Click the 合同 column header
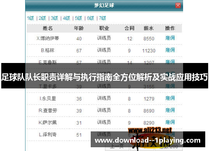209x151 pixels. [x=130, y=28]
